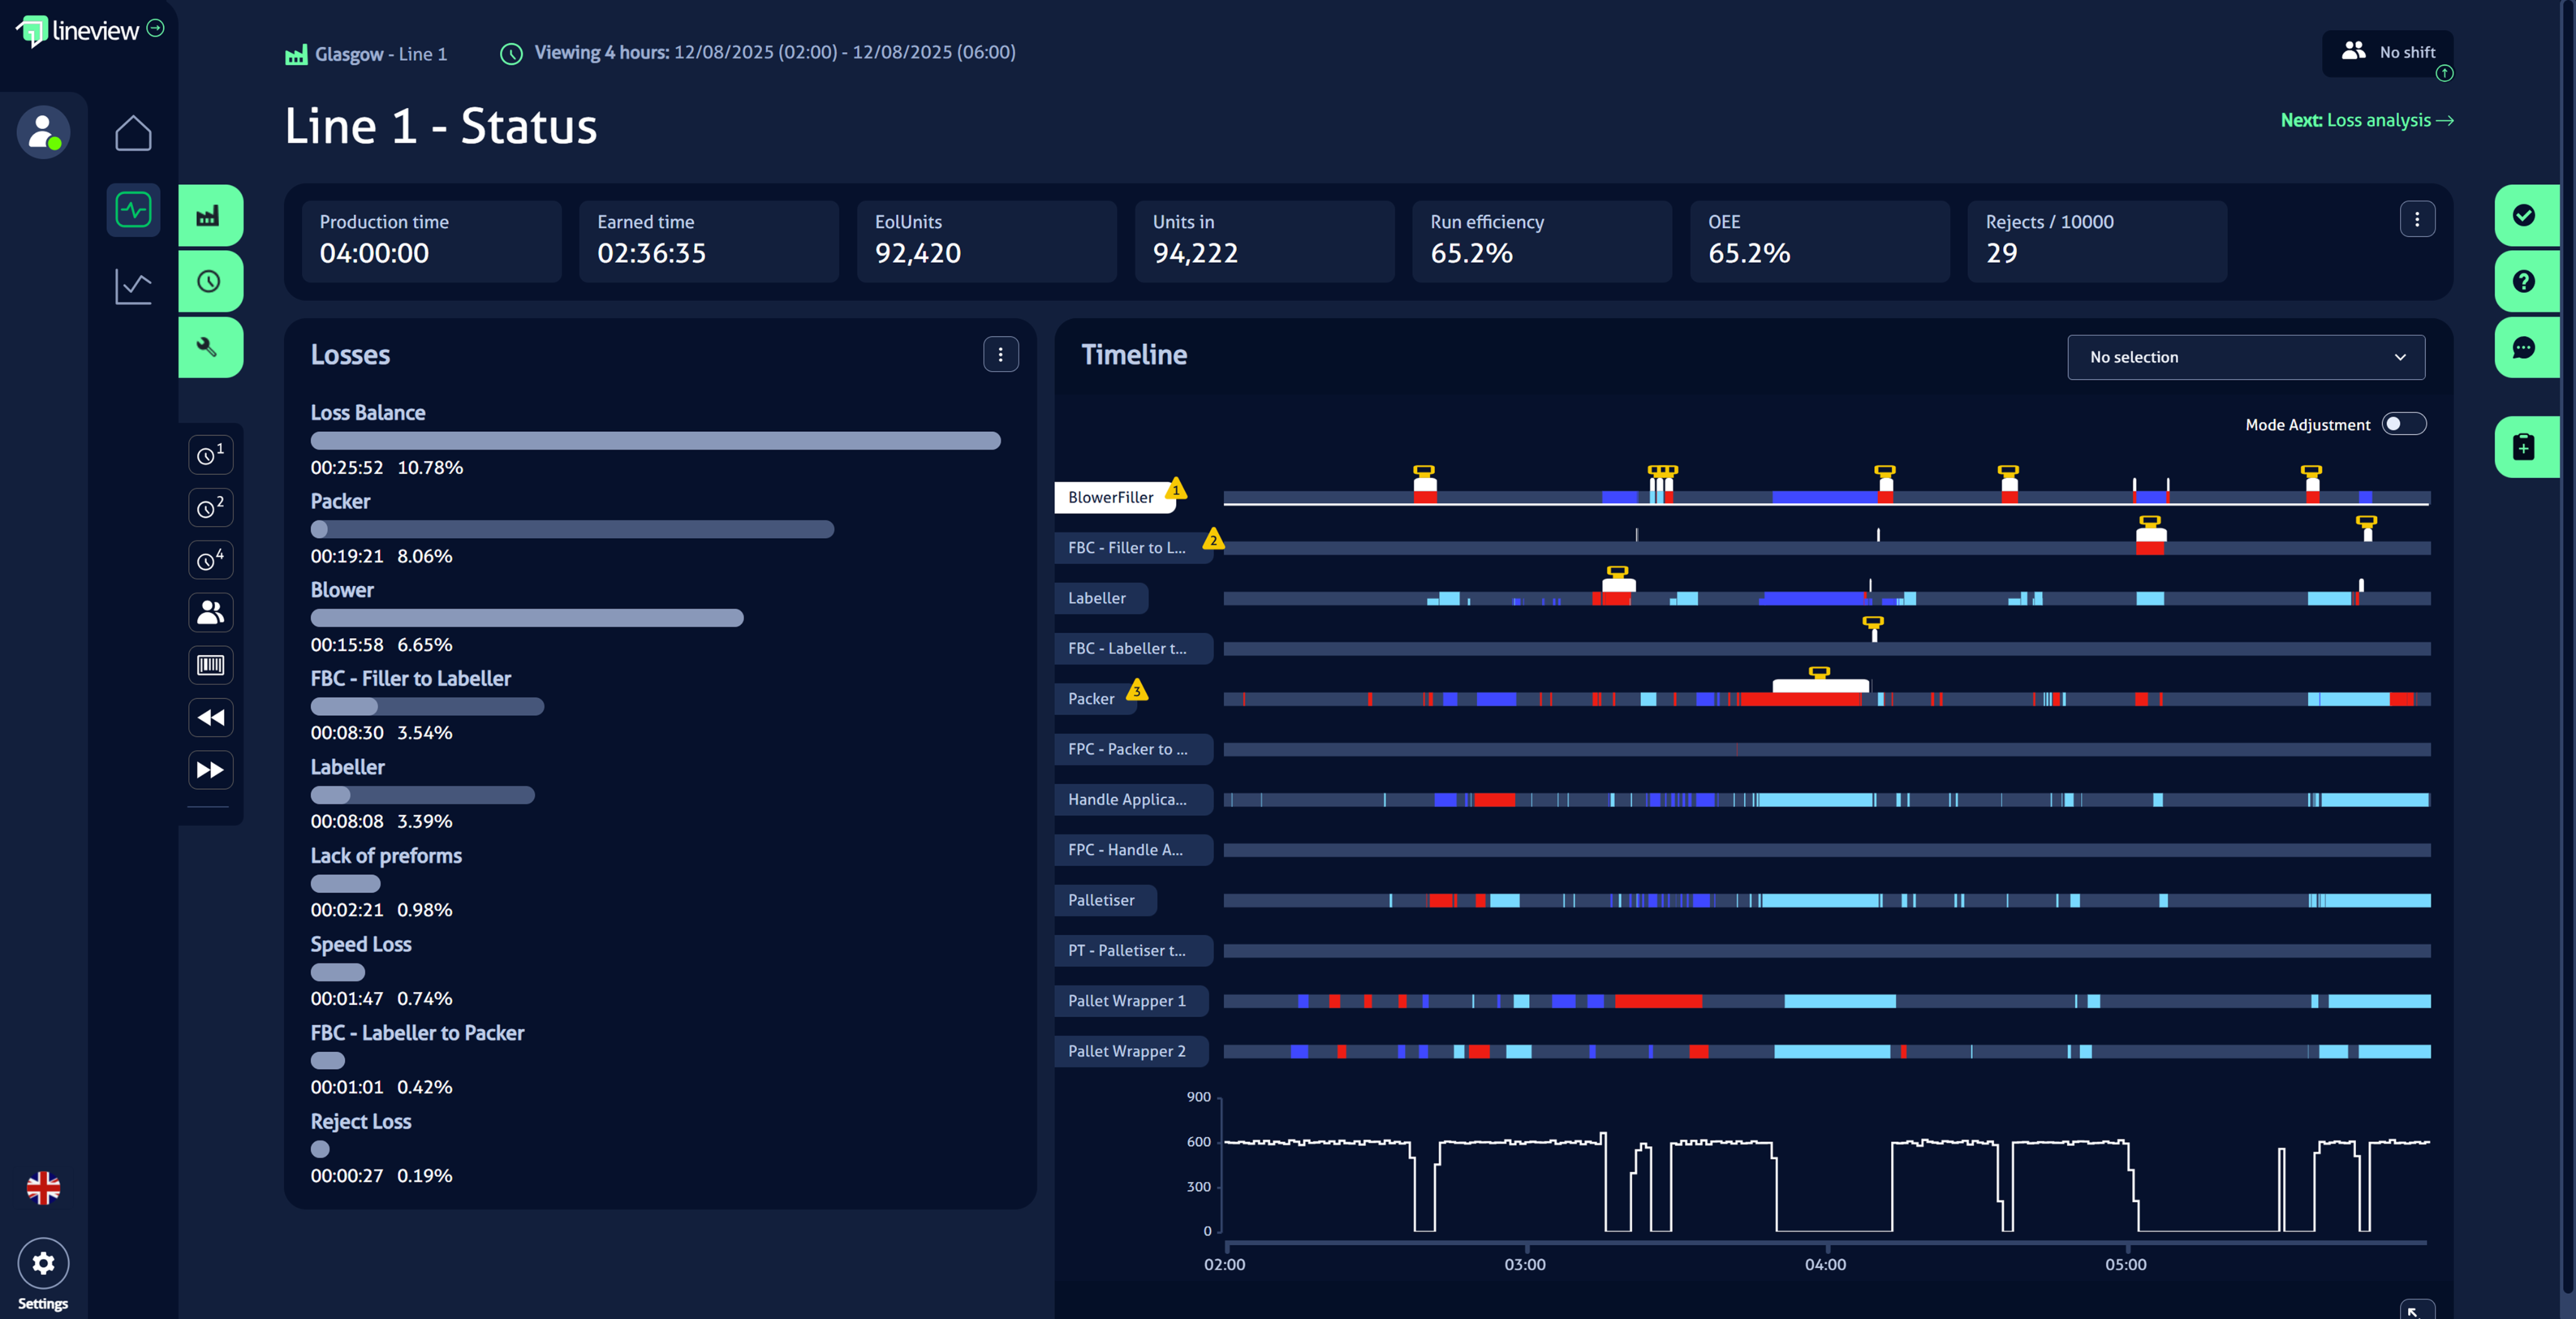Open the help question mark button
This screenshot has height=1319, width=2576.
pos(2524,281)
